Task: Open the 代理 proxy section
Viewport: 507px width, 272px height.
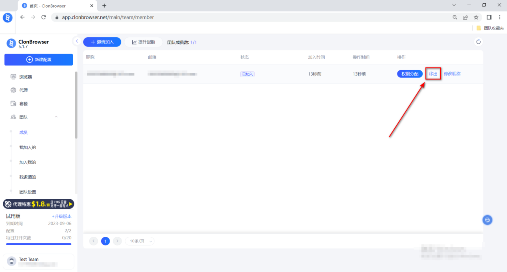Action: coord(24,90)
